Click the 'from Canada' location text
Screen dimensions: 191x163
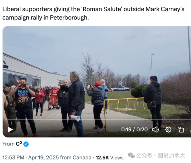click(76, 158)
